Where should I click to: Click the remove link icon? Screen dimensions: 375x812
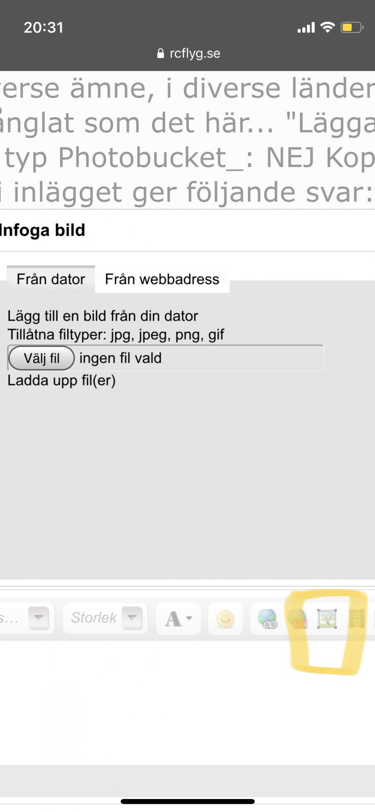click(x=298, y=619)
